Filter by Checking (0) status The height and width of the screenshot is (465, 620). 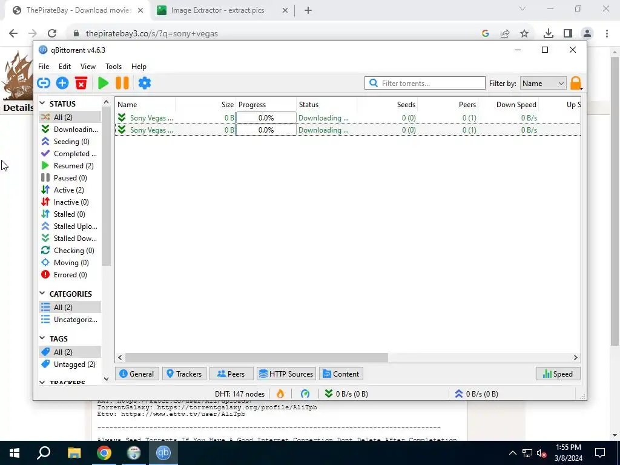pos(70,251)
